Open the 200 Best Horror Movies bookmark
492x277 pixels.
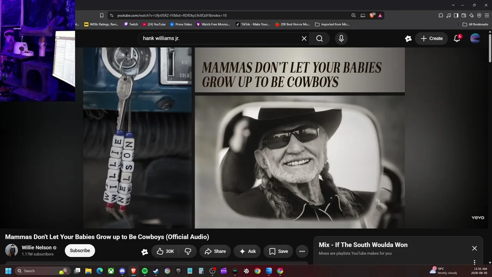click(293, 24)
